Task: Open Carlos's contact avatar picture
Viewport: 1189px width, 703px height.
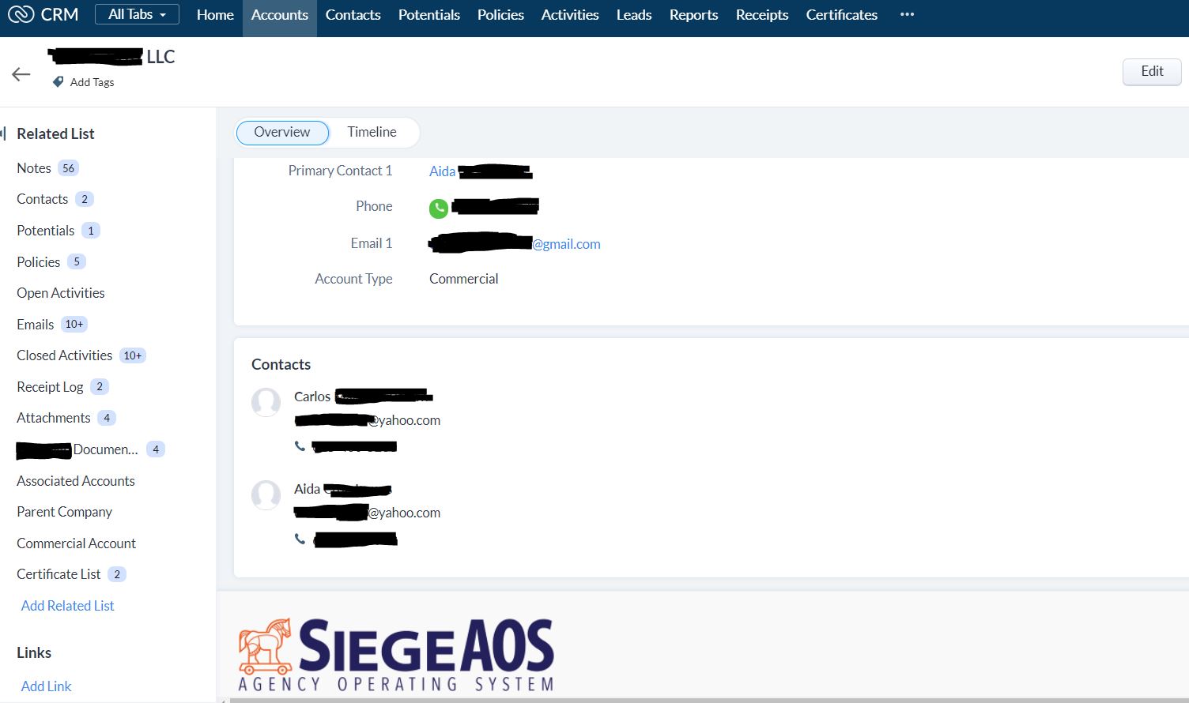Action: click(x=266, y=402)
